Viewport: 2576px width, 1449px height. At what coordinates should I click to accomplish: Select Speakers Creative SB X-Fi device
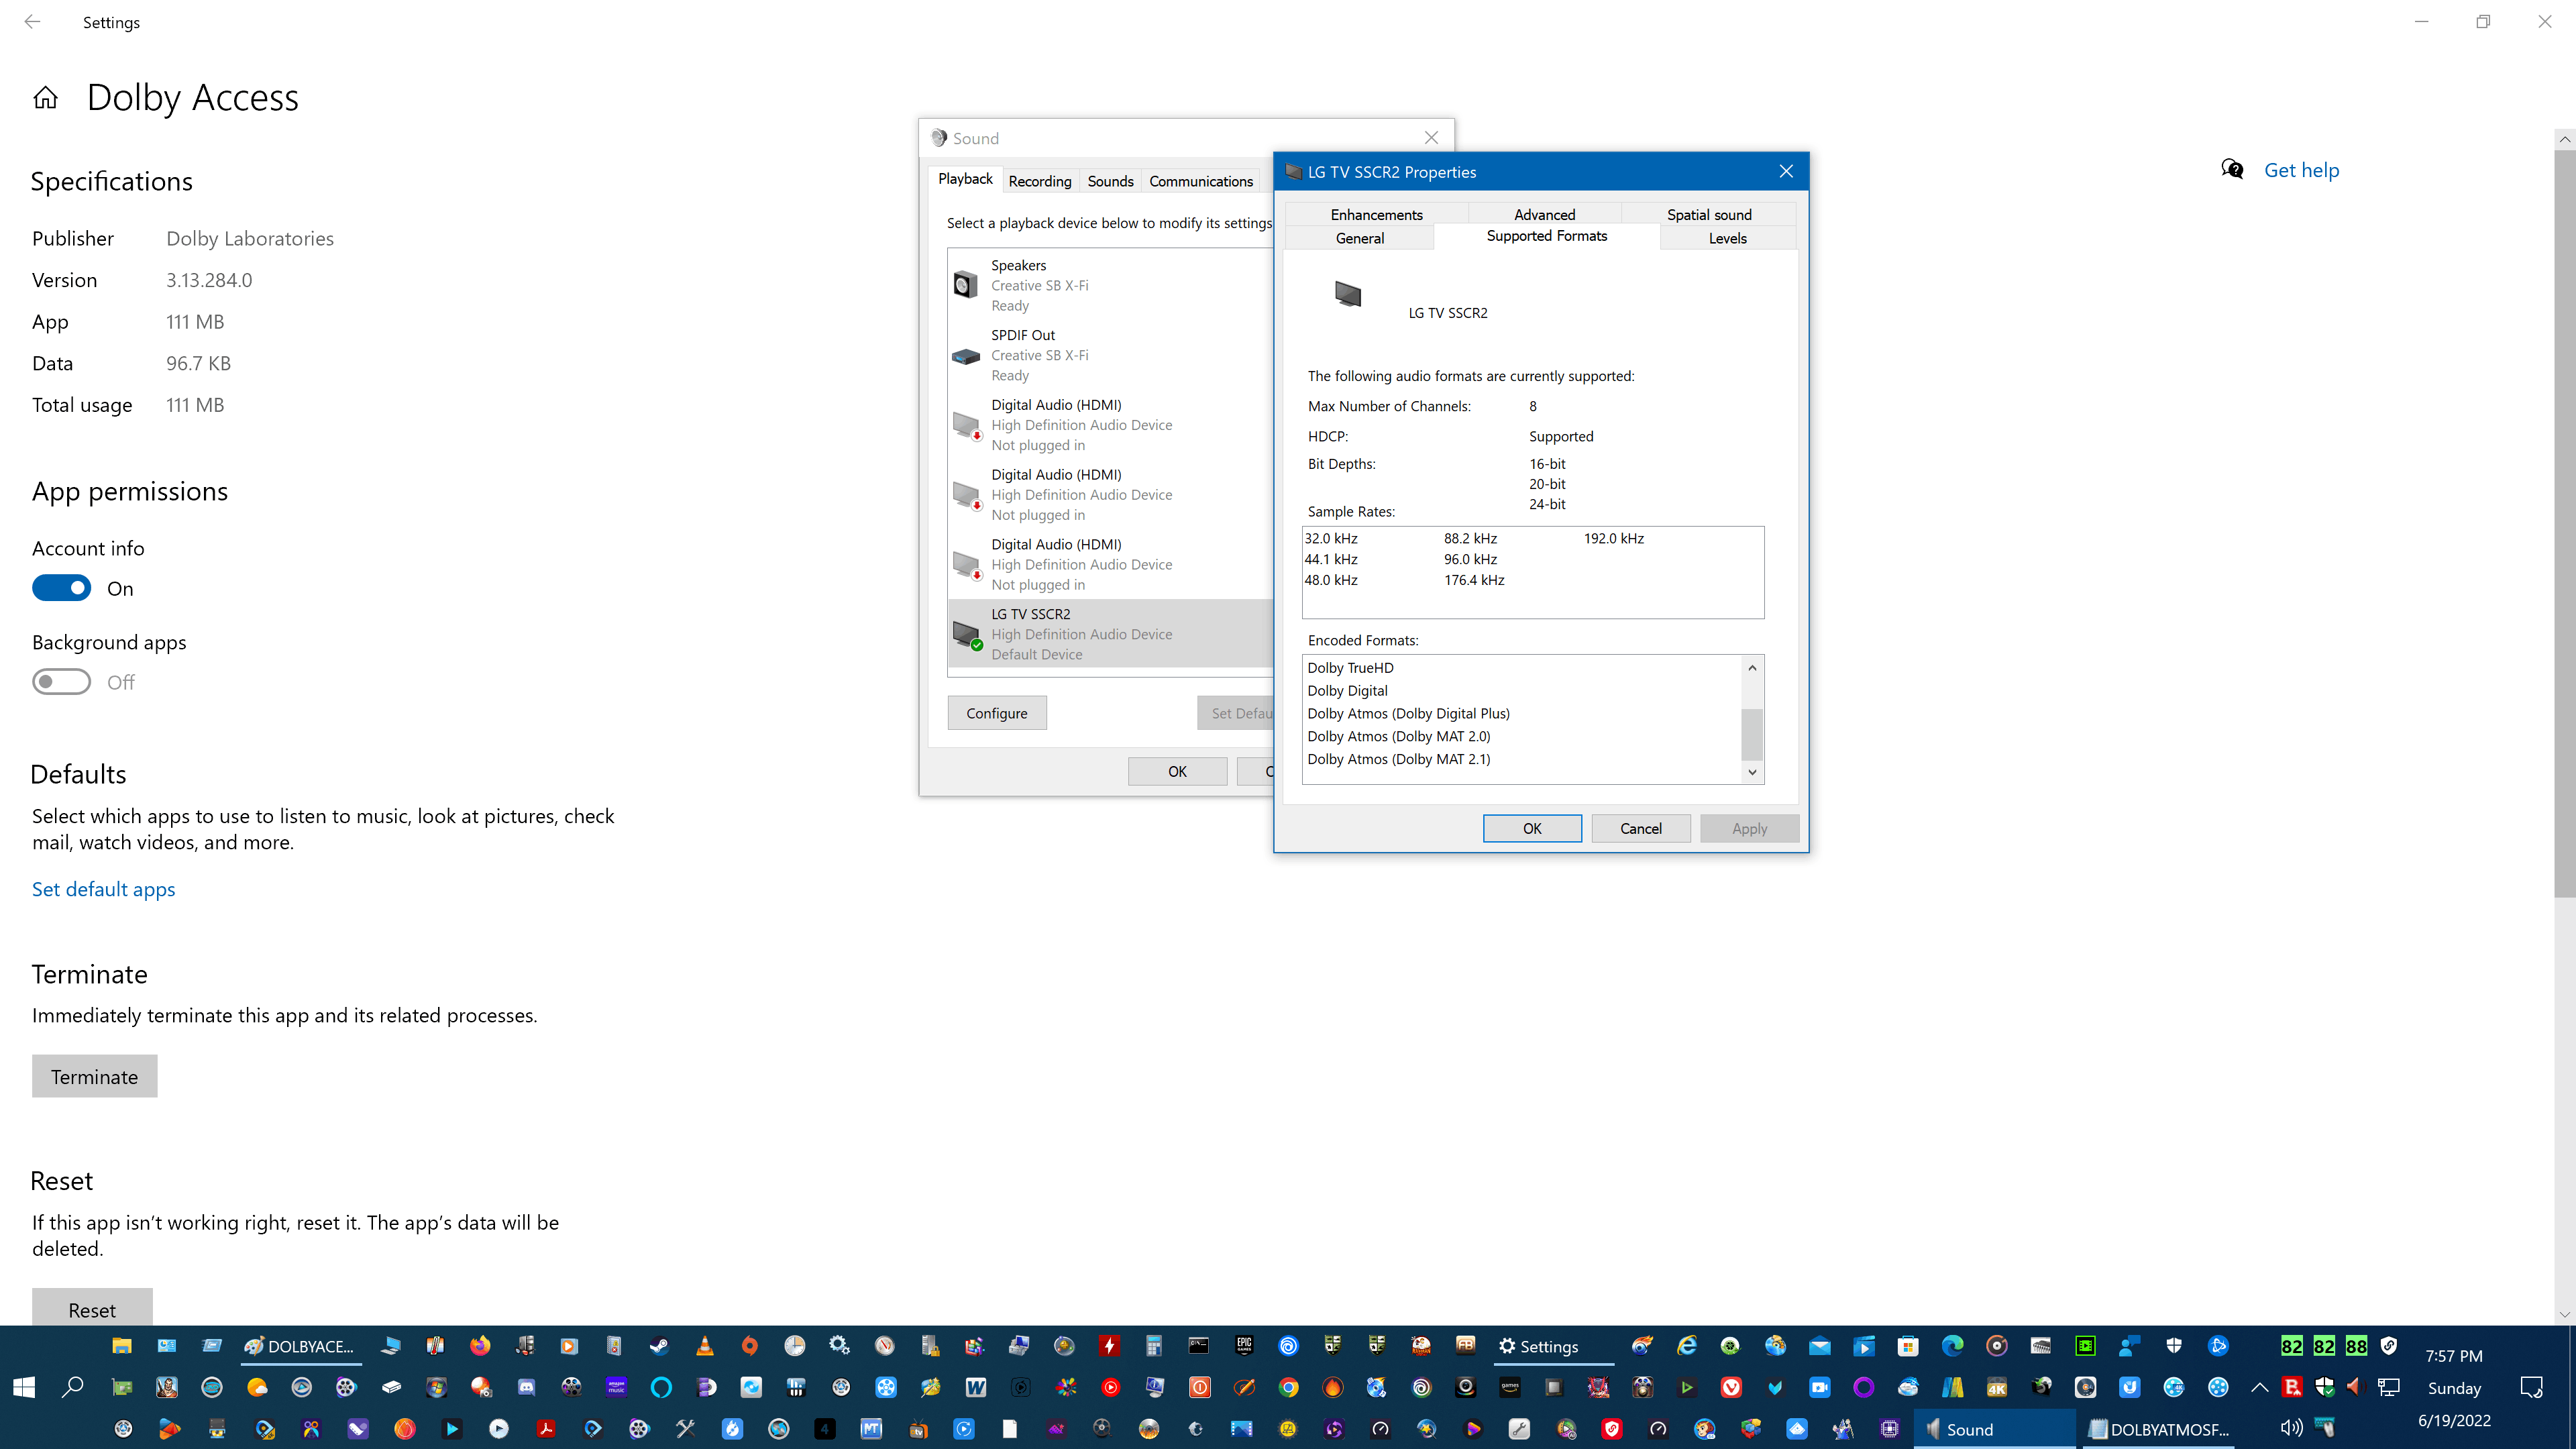(1110, 285)
